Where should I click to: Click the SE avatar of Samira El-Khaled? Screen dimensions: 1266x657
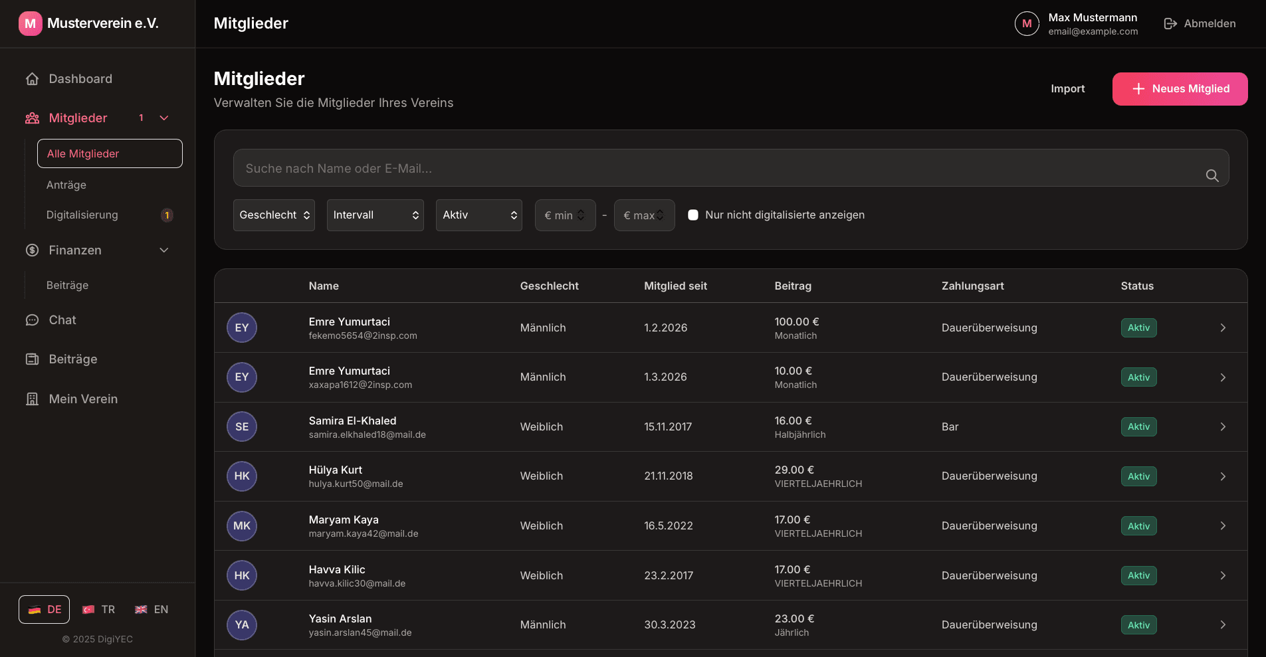point(242,426)
